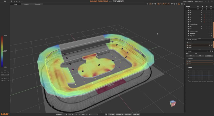Image resolution: width=214 pixels, height=116 pixels.
Task: Click the Cam FOV value
Action: (8, 80)
